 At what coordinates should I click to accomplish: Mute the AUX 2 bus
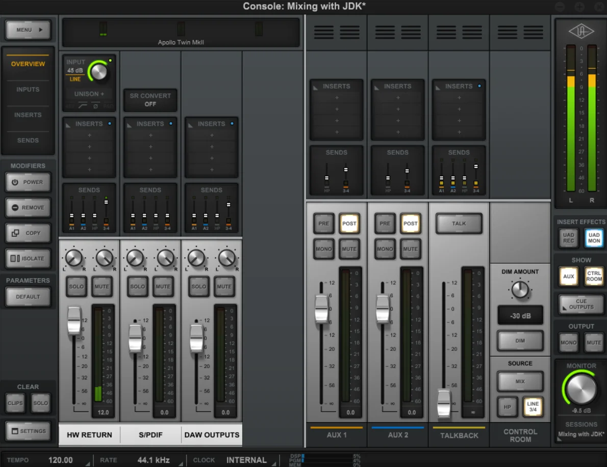point(410,249)
